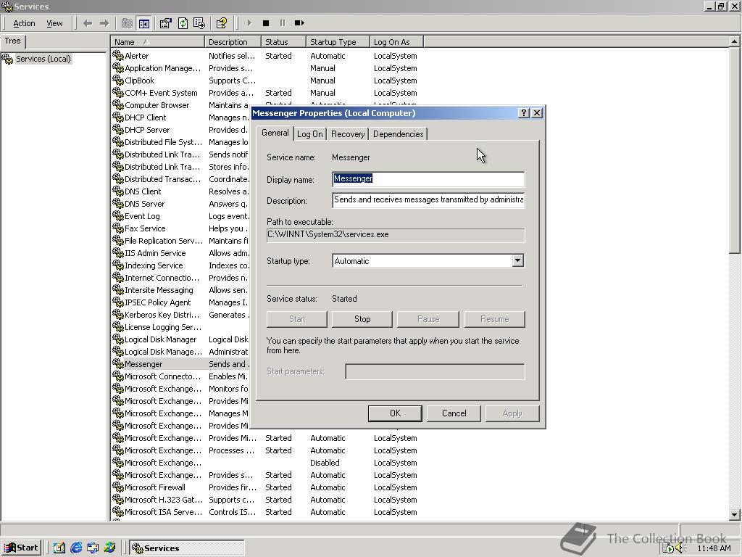Viewport: 742px width, 557px height.
Task: Open Properties via the toolbar icon
Action: (165, 22)
